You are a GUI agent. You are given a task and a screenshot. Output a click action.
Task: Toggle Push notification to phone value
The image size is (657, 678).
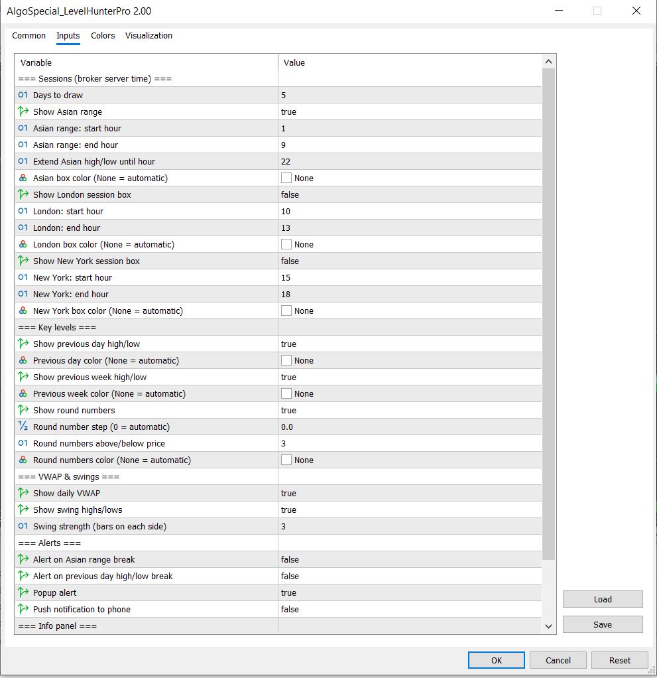click(x=410, y=609)
